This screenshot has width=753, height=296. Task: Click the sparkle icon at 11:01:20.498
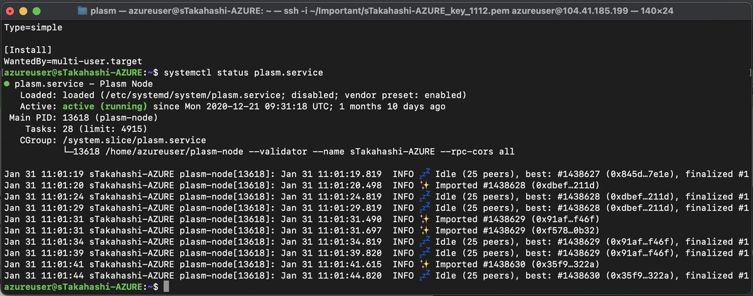click(x=424, y=185)
